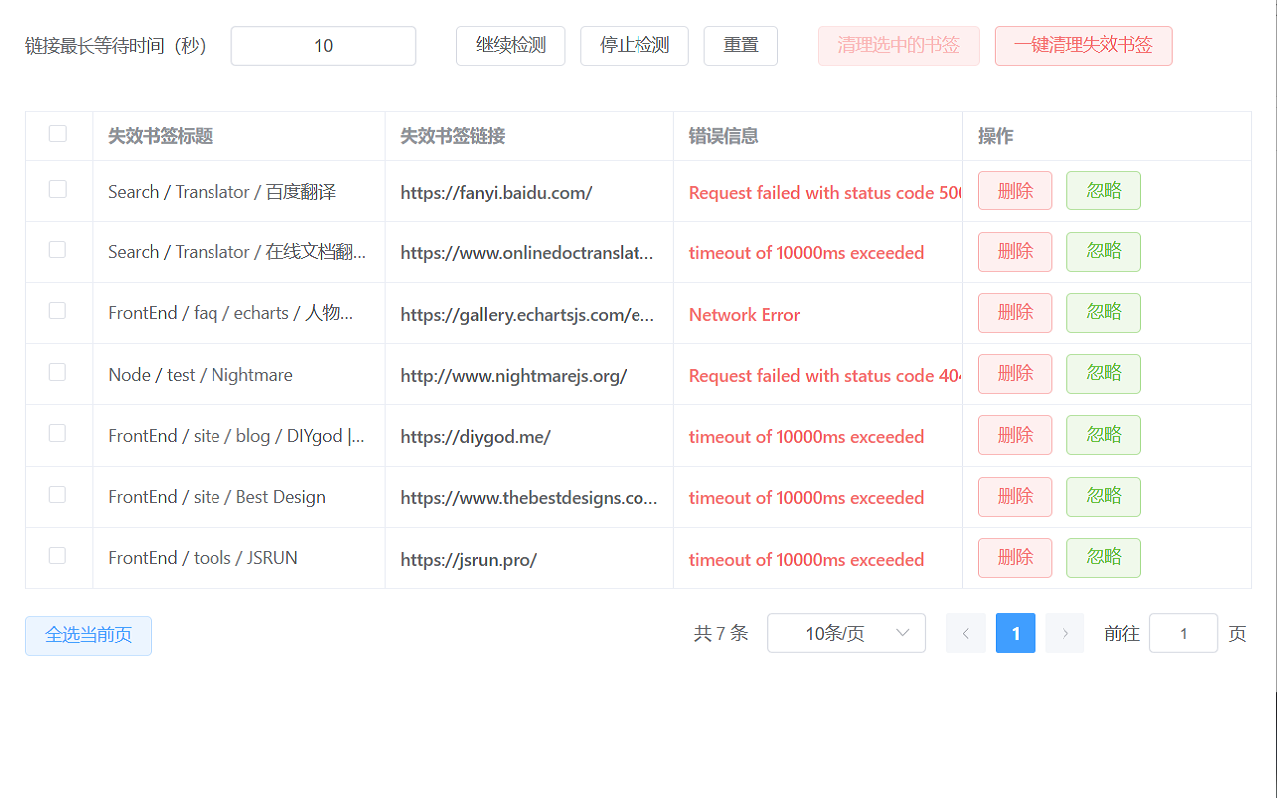Screen dimensions: 1277x798
Task: Ignore the Nightmare bookmark row
Action: click(x=1104, y=374)
